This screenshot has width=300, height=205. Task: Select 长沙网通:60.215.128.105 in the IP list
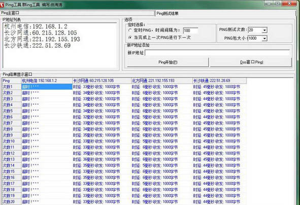coord(41,33)
